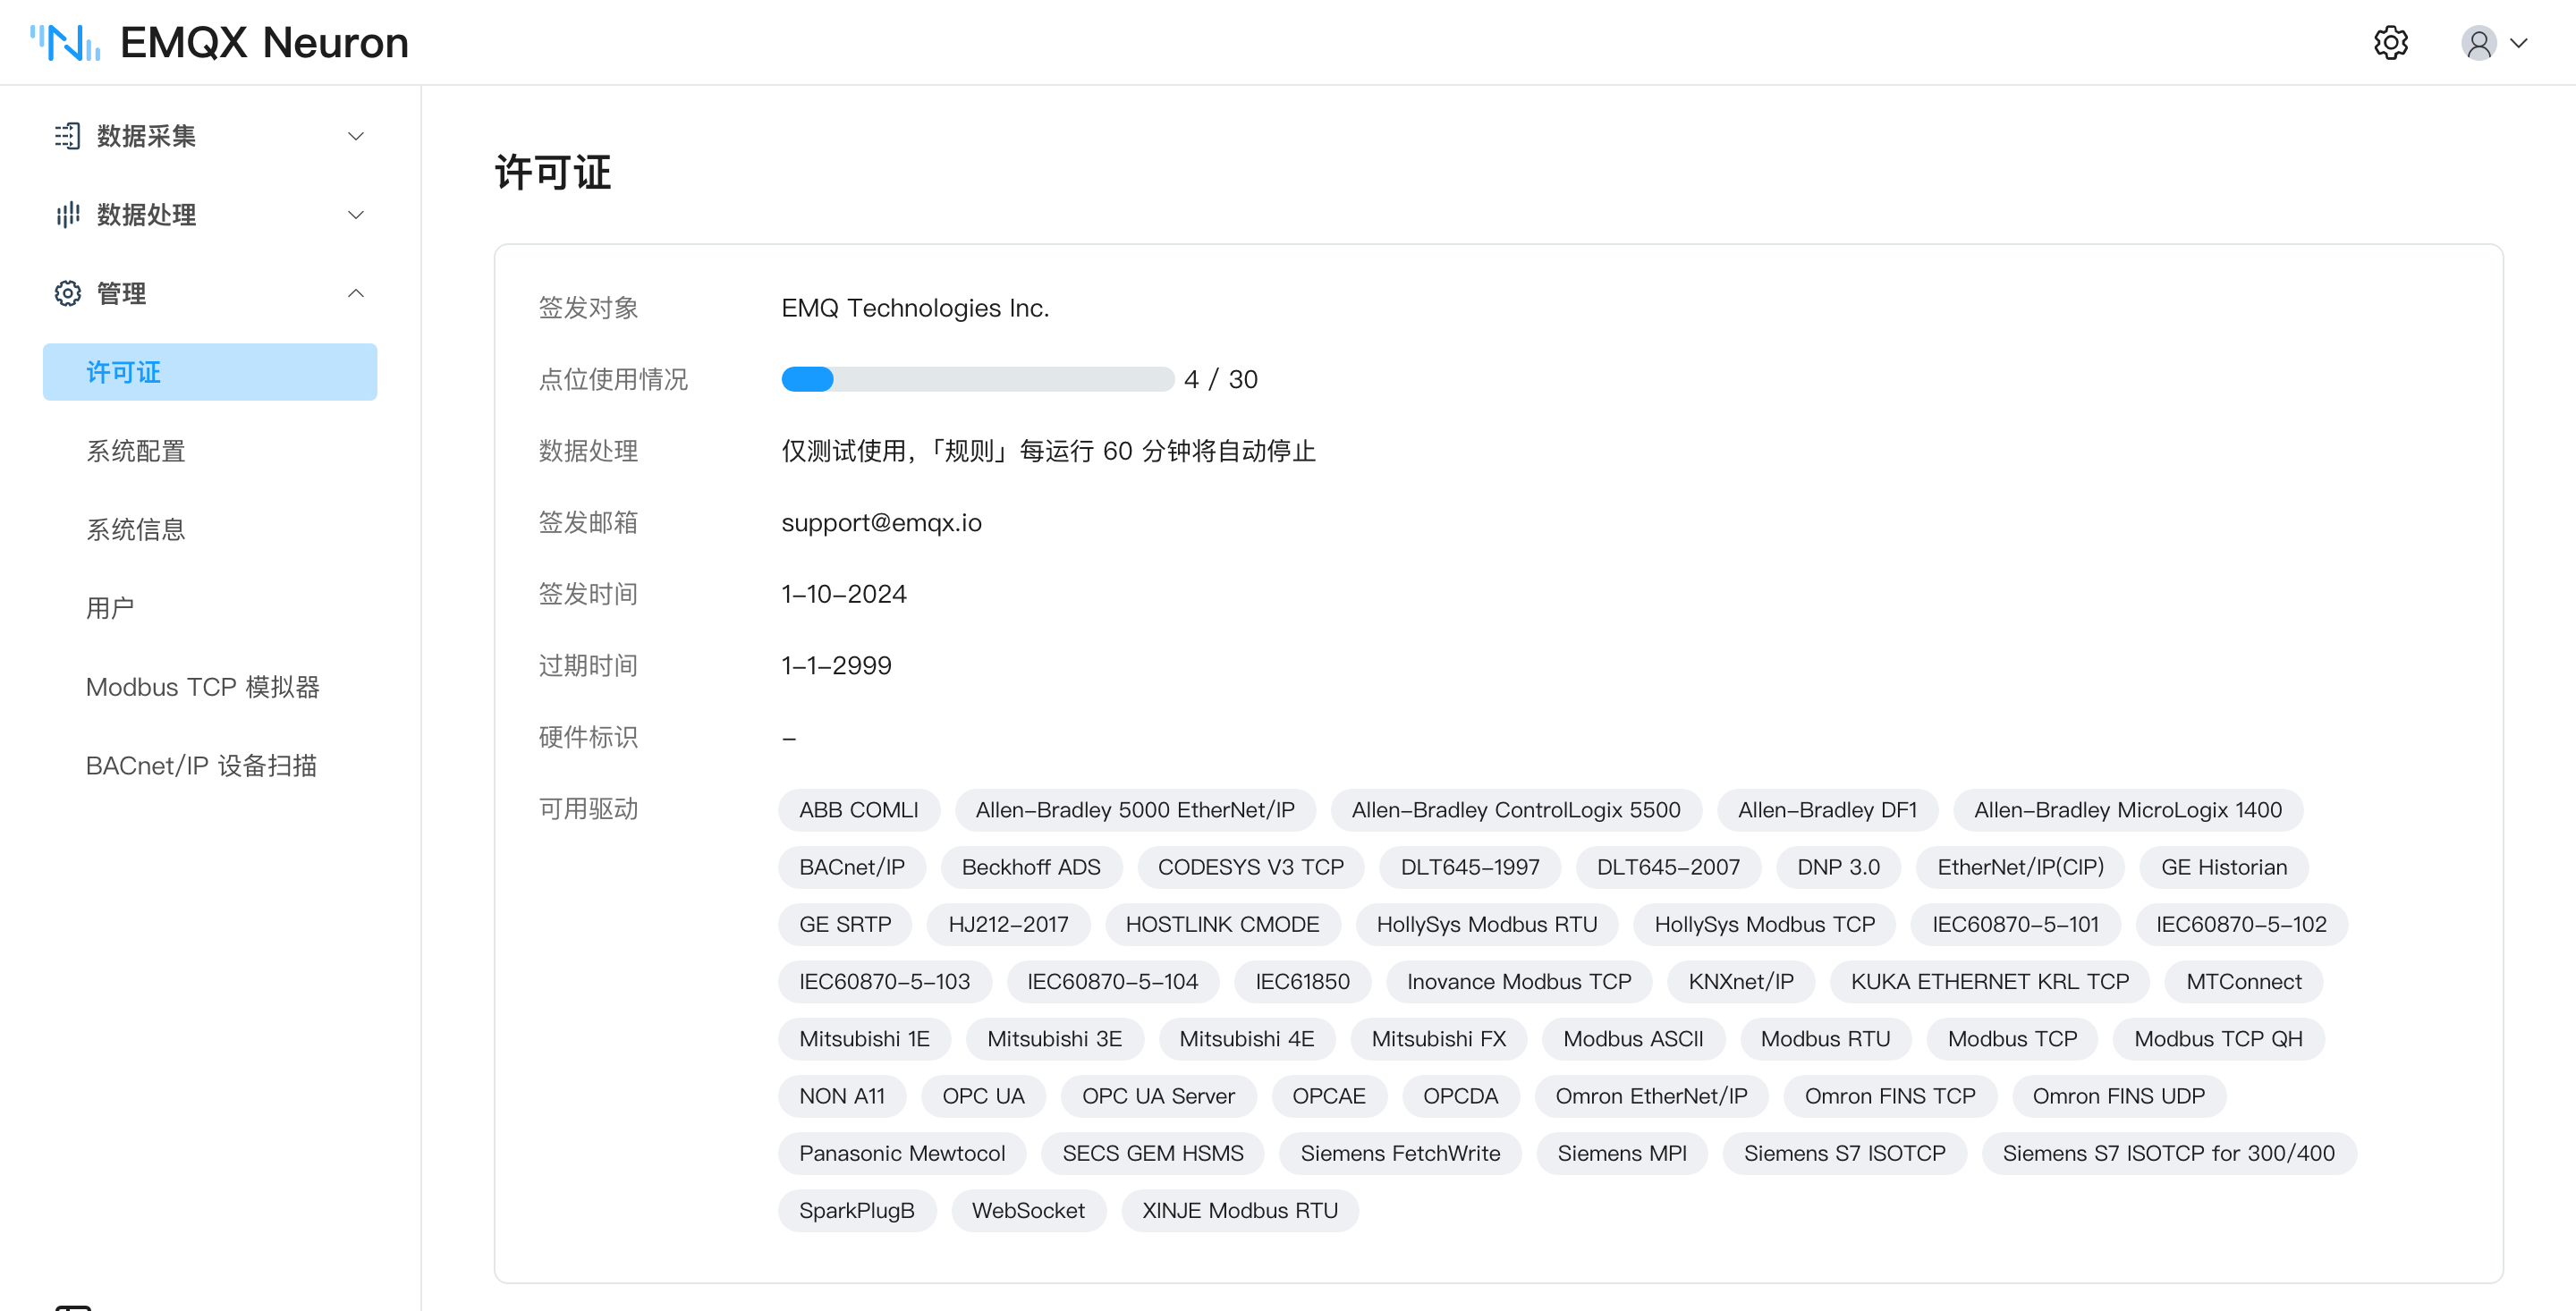The width and height of the screenshot is (2576, 1311).
Task: Click the CODESYS V3 TCP tag
Action: click(x=1250, y=867)
